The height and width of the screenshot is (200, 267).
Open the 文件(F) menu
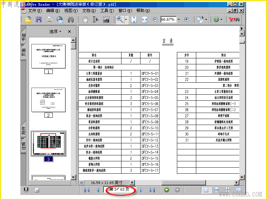35,11
